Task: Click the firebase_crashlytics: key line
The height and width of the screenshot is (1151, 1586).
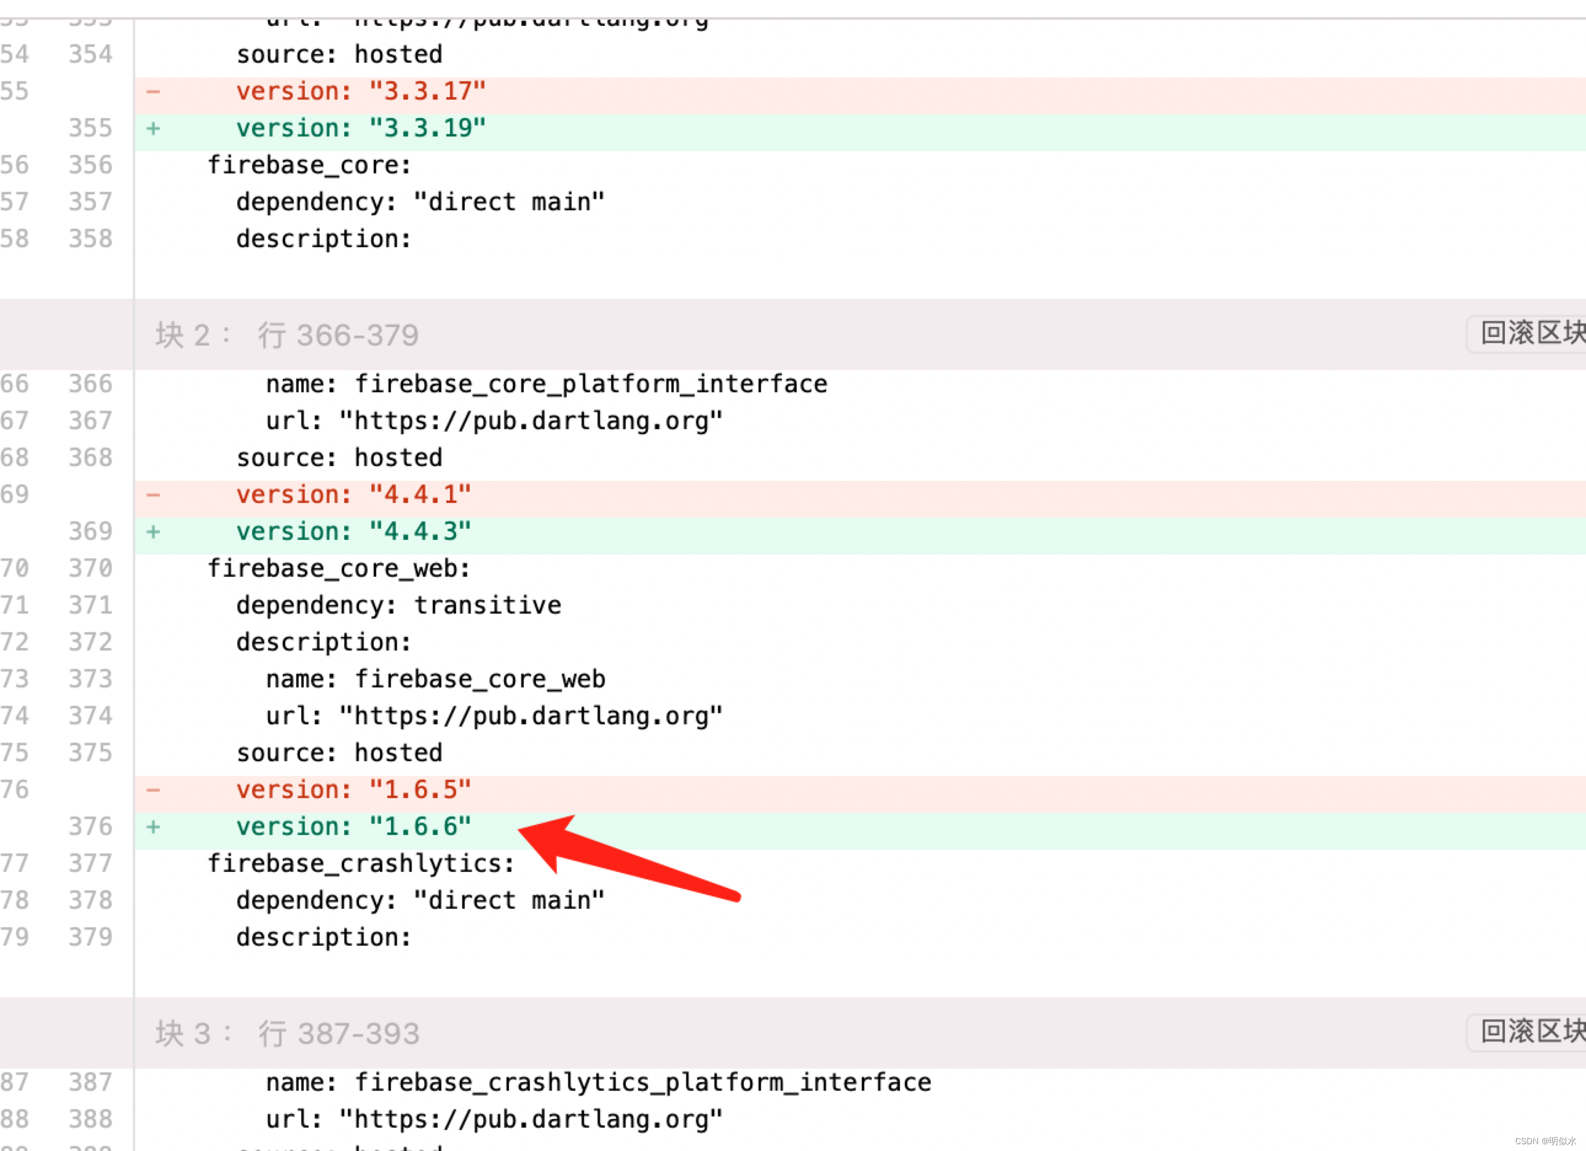Action: 361,864
